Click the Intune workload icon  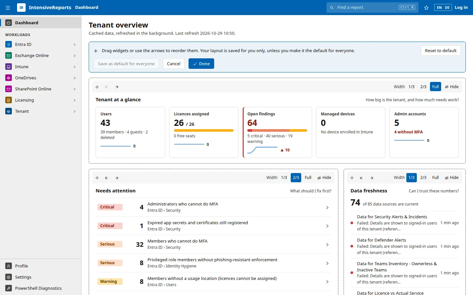coord(9,67)
